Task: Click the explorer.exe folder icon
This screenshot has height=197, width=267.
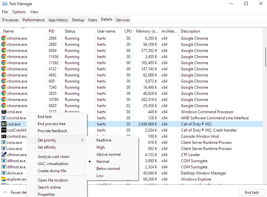Action: tap(4, 179)
